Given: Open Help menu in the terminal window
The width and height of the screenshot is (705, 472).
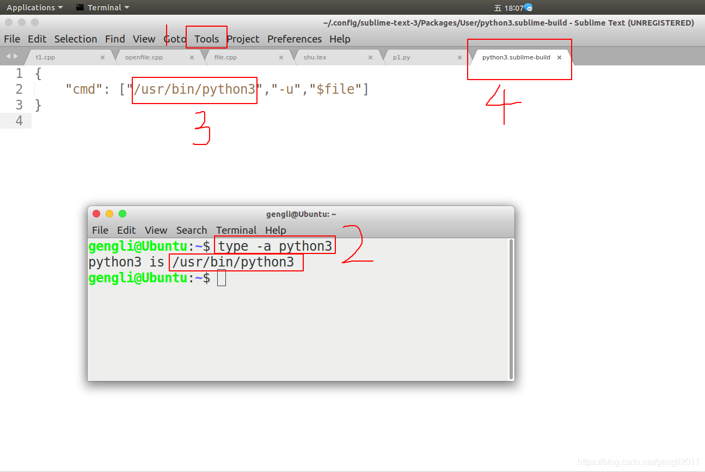Looking at the screenshot, I should 275,230.
